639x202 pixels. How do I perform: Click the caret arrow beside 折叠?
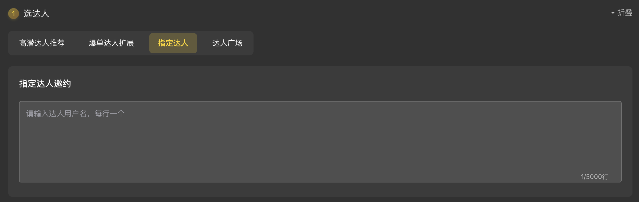[x=613, y=13]
